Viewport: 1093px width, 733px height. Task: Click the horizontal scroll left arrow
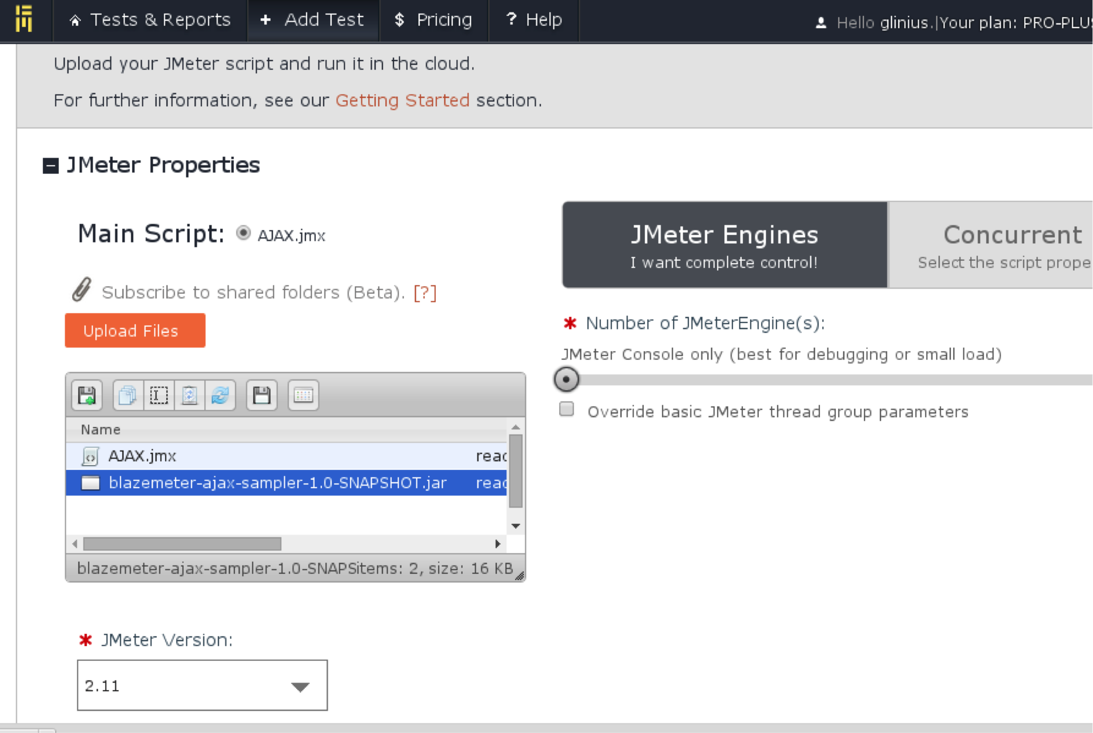coord(75,544)
